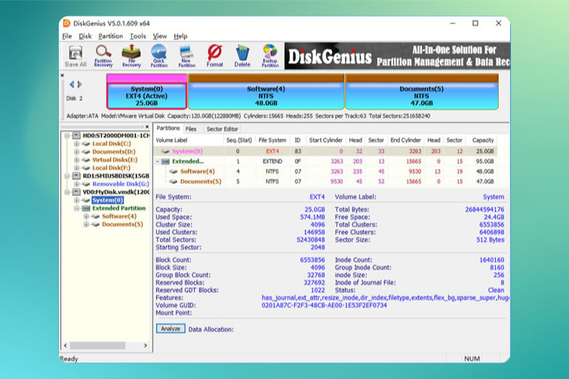Click the NUM indicator in status bar
The image size is (569, 379).
472,359
